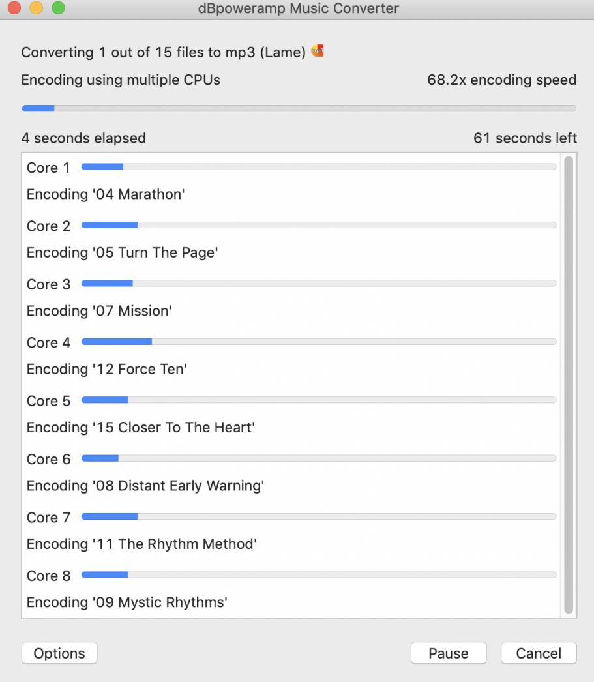
Task: Click the mp3 Lame encoder icon
Action: tap(318, 51)
